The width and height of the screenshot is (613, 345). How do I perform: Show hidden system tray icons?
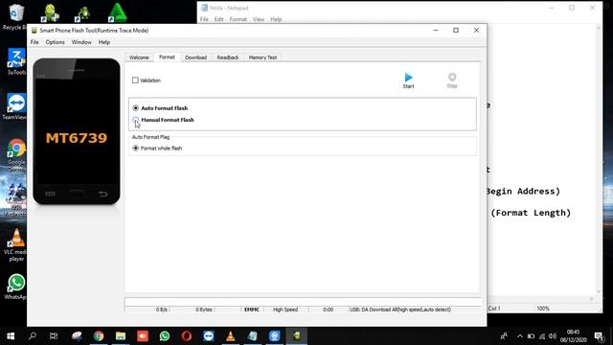[519, 336]
